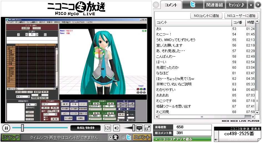Switch to the 関連番組 tab
This screenshot has height=143, width=262.
point(214,5)
